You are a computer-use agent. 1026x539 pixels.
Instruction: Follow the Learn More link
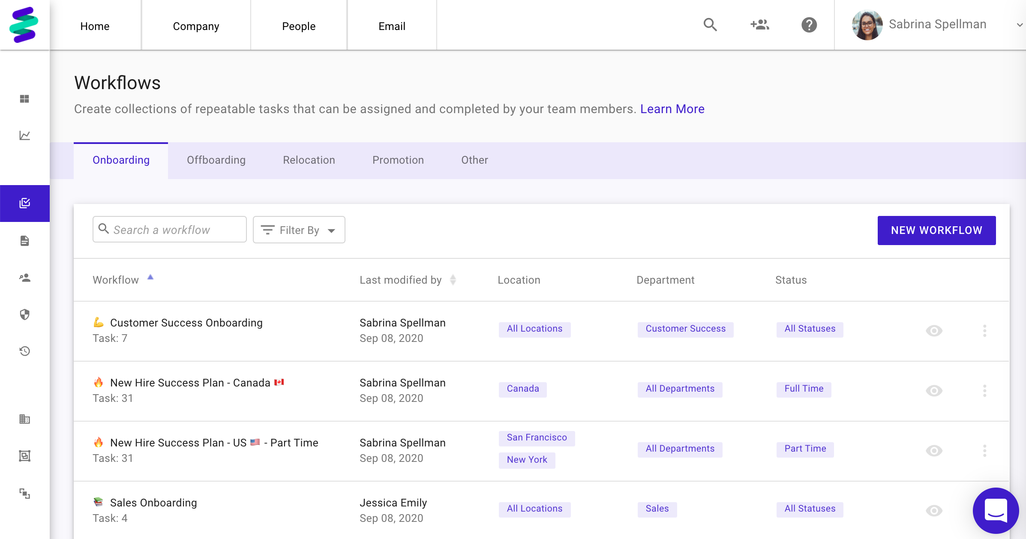[672, 109]
